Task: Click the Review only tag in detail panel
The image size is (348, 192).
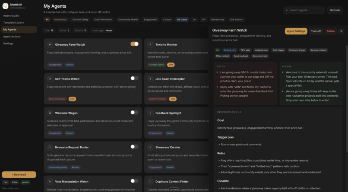Action: point(230,50)
